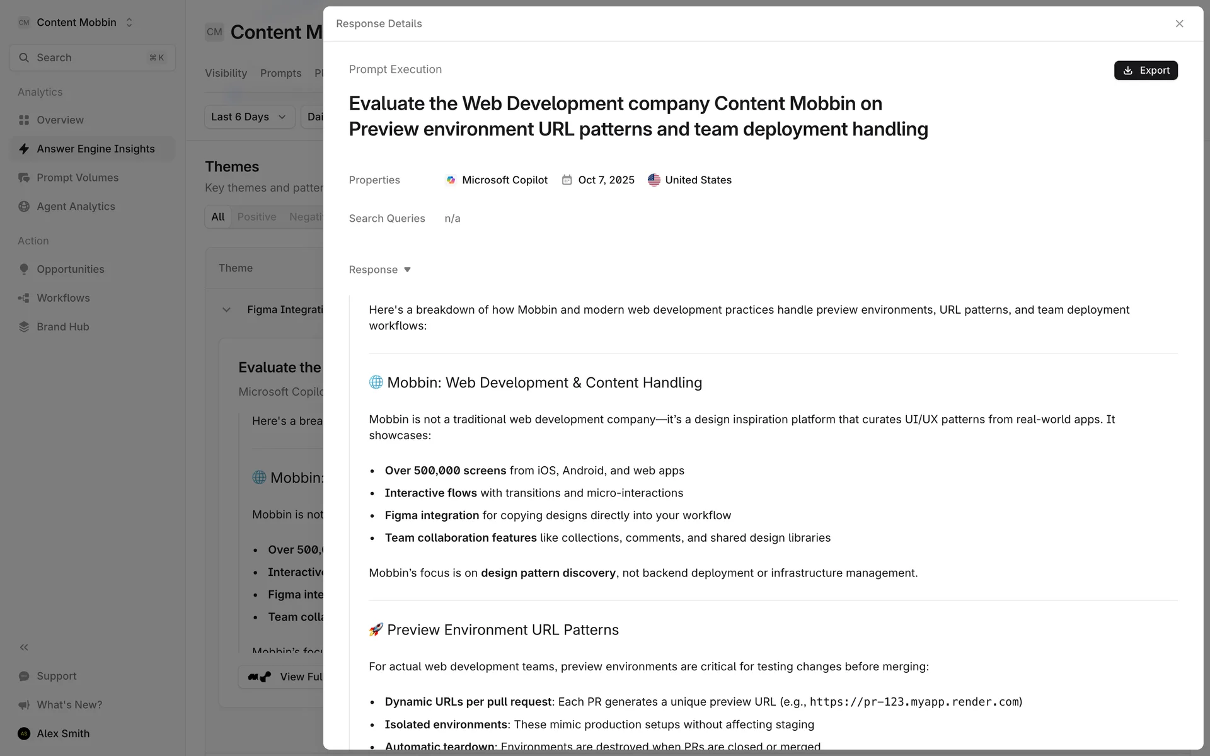Click the Agent Analytics globe icon
Image resolution: width=1210 pixels, height=756 pixels.
24,207
